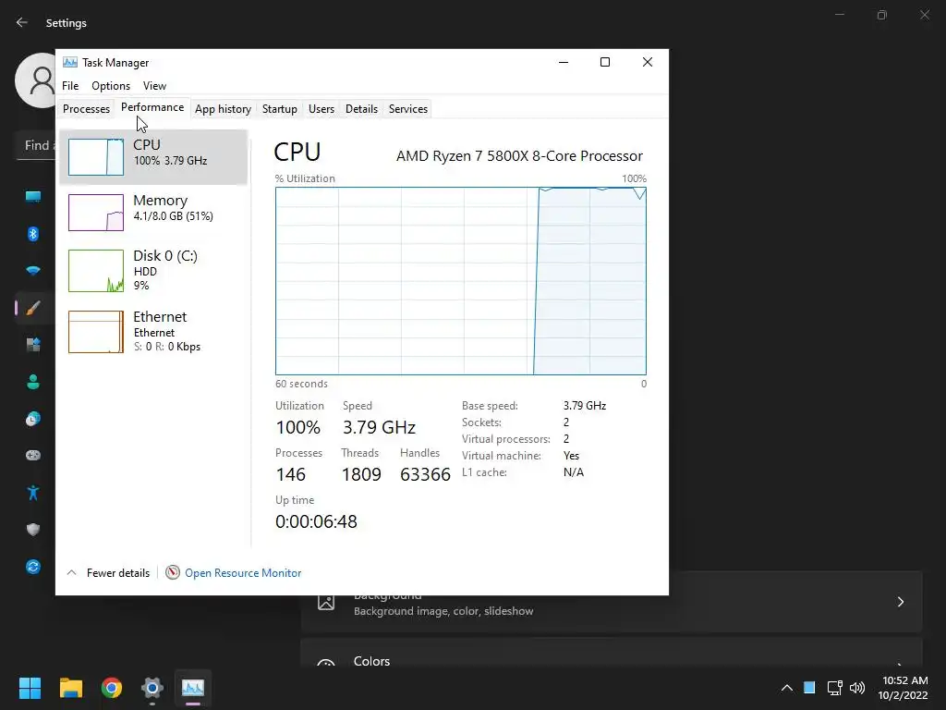The width and height of the screenshot is (946, 710).
Task: Click the blue square tray icon
Action: [x=809, y=688]
